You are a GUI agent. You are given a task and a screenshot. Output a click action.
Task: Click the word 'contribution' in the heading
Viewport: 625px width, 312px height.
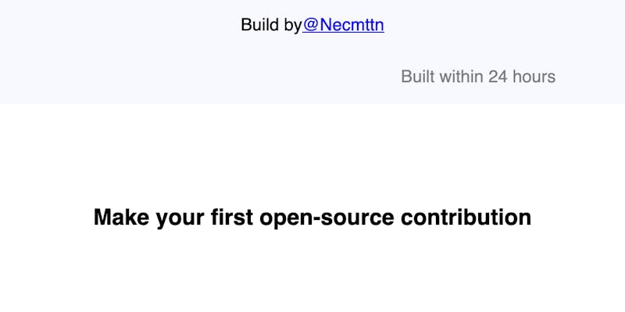point(466,218)
